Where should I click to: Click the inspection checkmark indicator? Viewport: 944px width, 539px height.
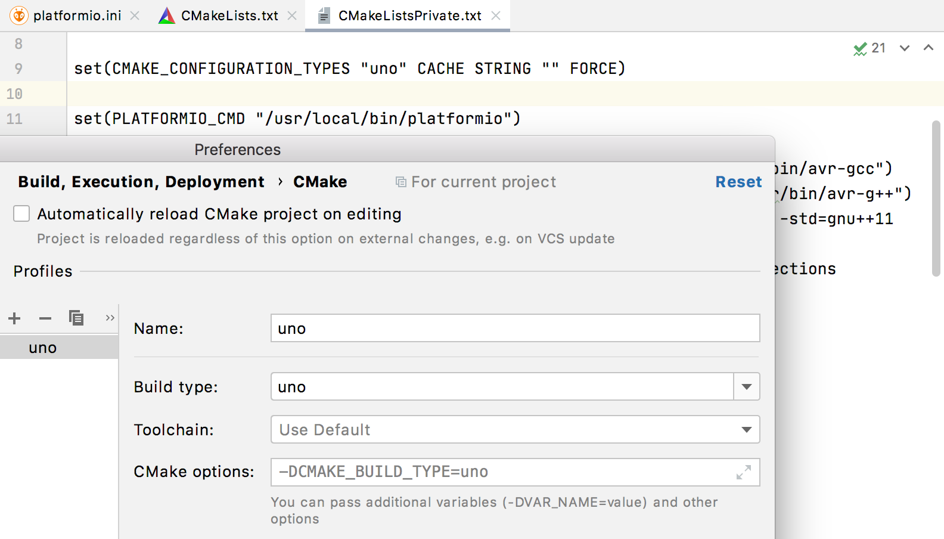click(860, 48)
